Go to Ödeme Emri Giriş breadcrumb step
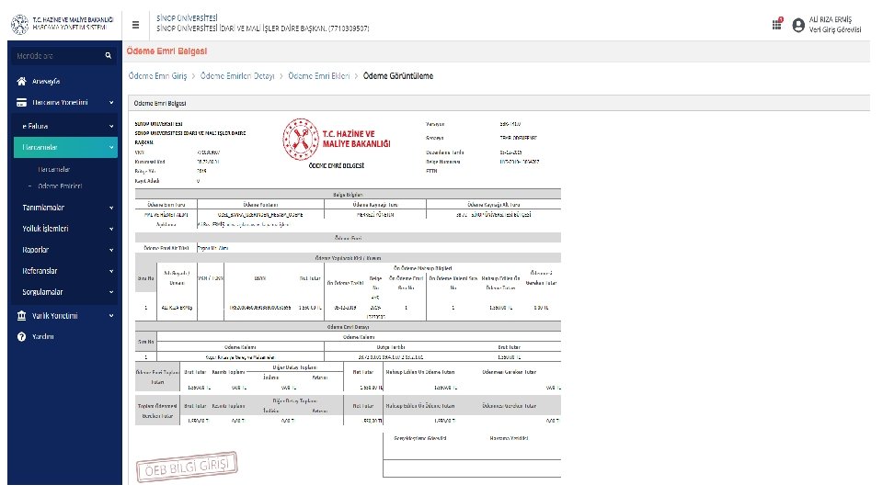883x496 pixels. point(157,76)
